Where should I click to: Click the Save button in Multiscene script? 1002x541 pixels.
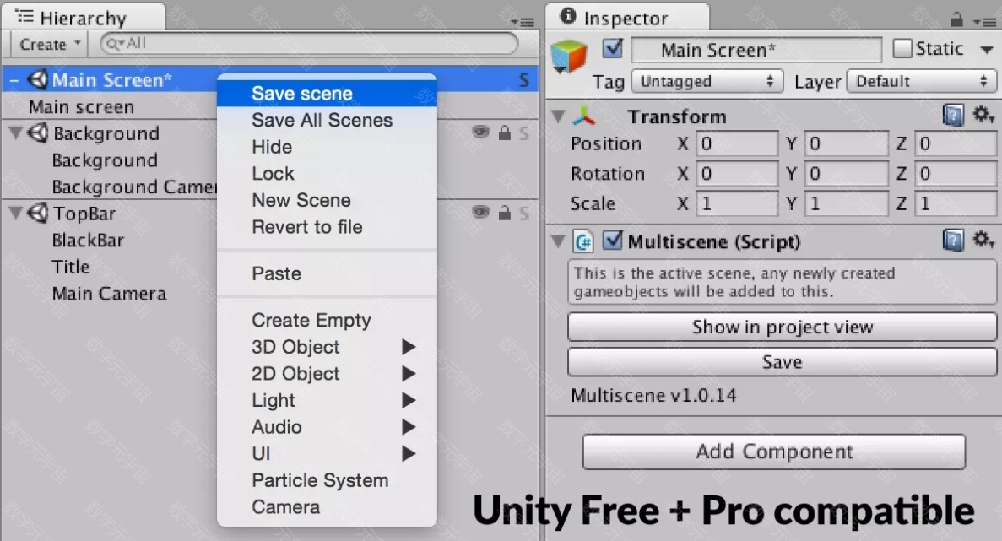point(783,362)
